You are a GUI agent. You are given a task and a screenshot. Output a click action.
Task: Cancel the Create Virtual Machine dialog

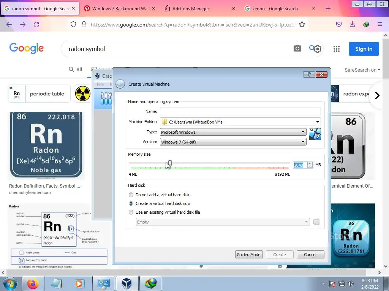tap(310, 255)
